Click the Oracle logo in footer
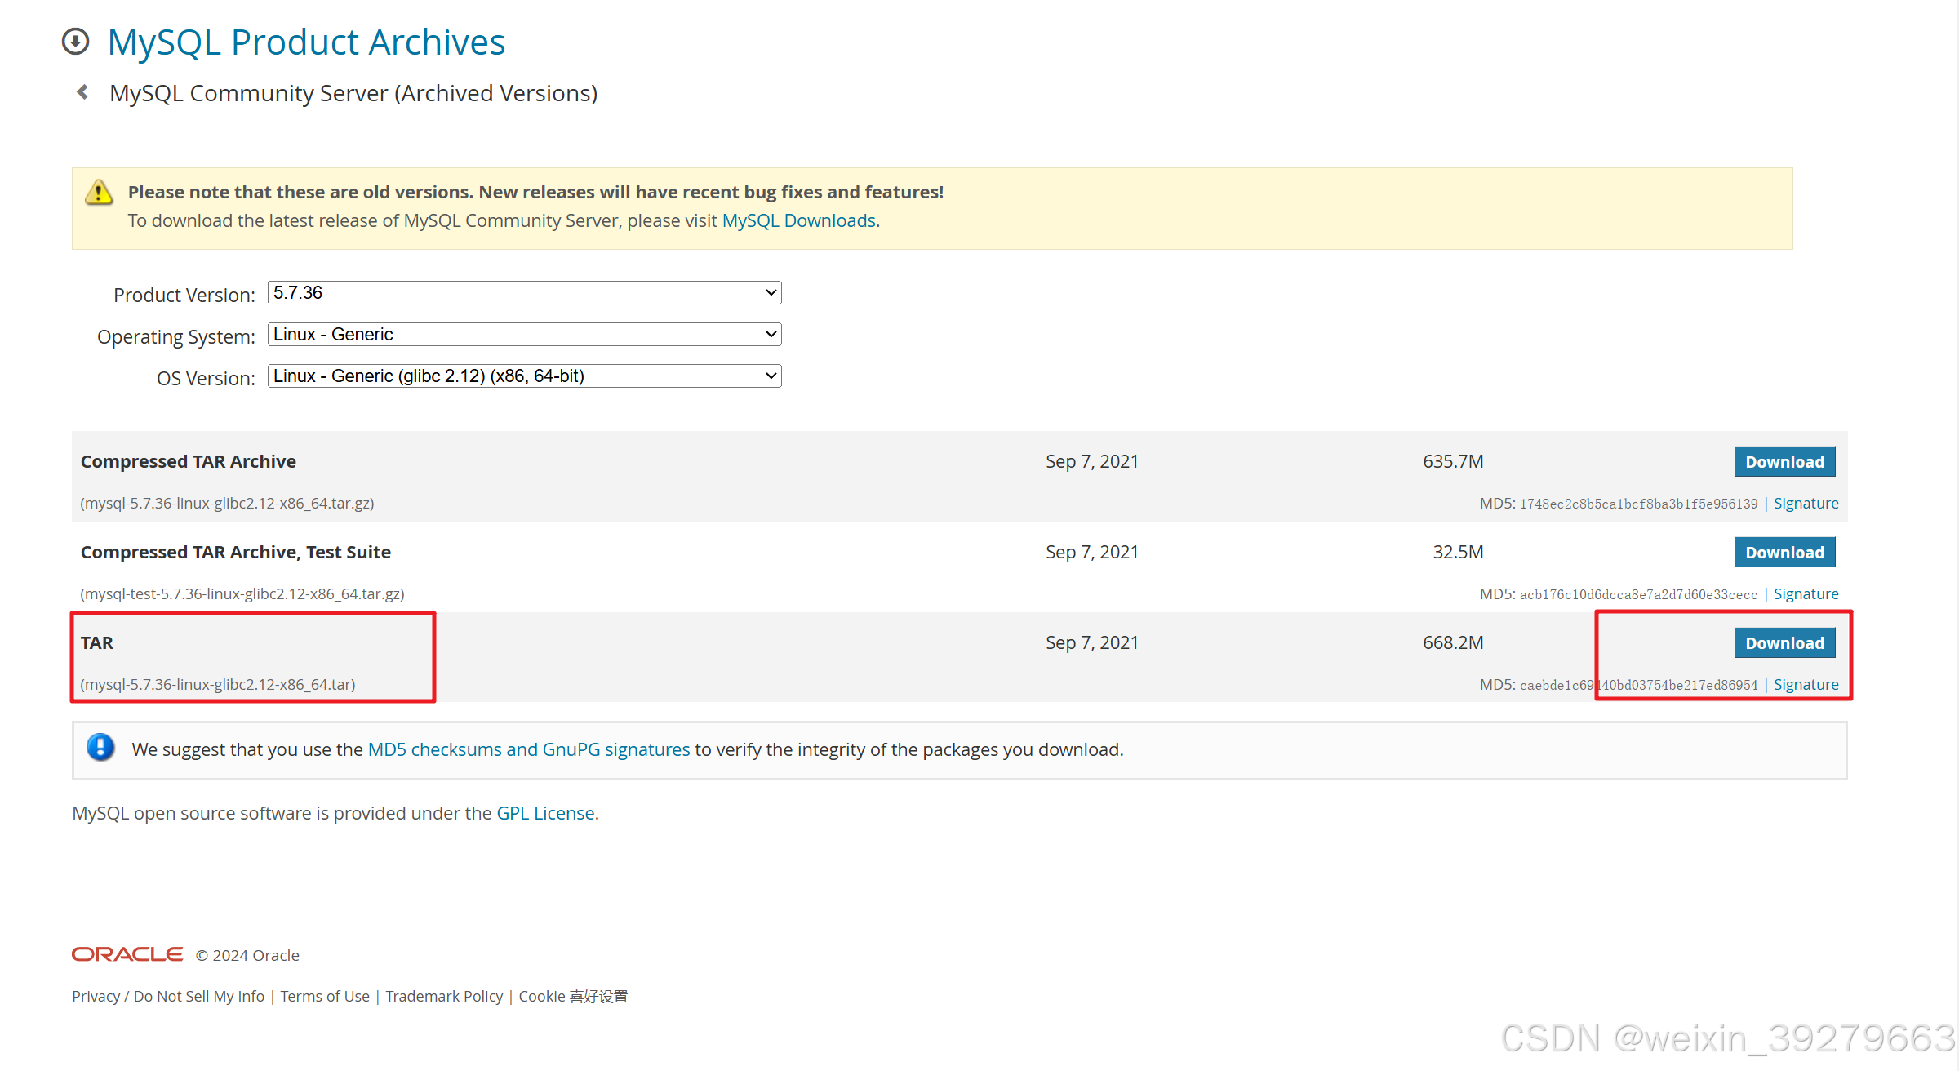 pyautogui.click(x=127, y=954)
